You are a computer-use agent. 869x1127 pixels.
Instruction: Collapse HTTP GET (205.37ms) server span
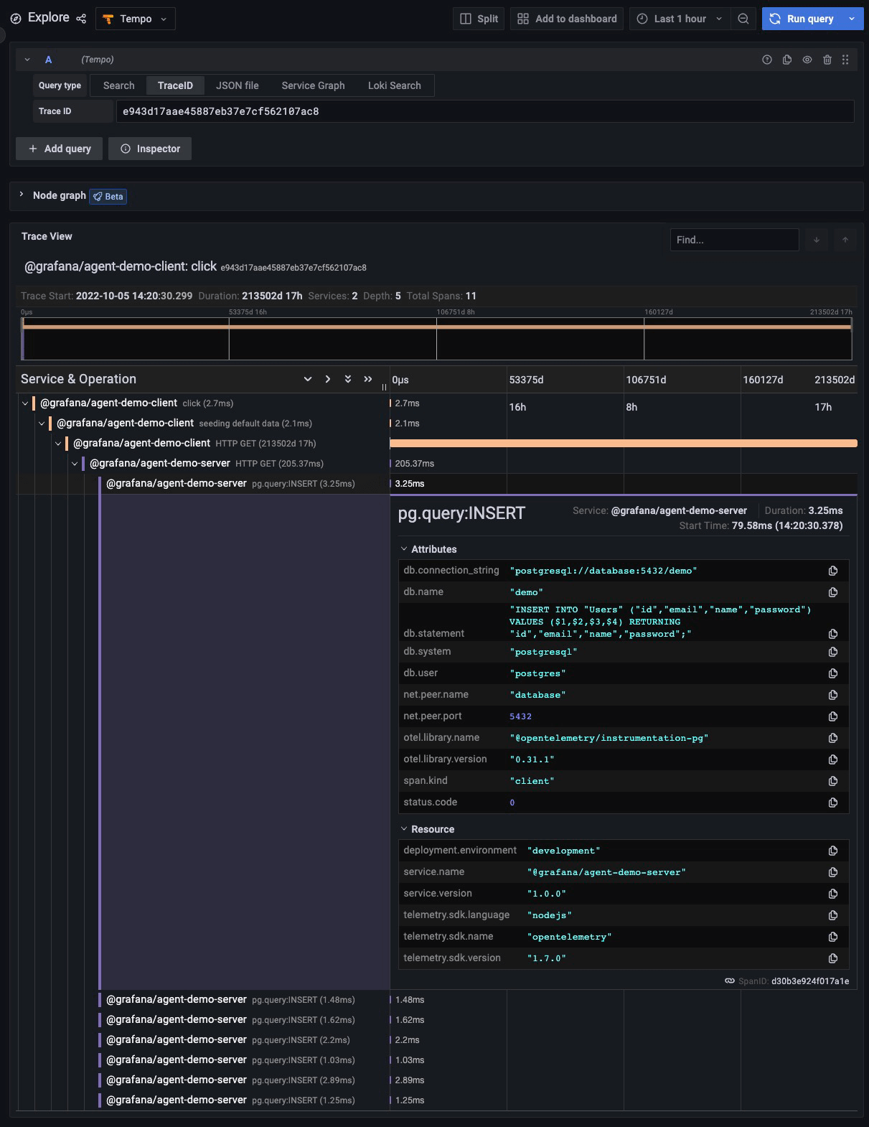tap(75, 464)
